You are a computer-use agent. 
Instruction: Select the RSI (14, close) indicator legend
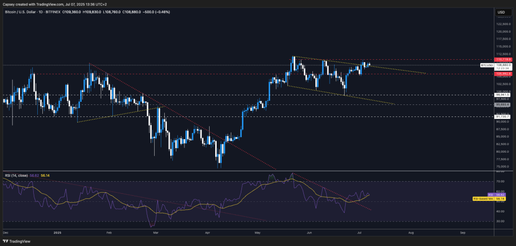pos(17,175)
